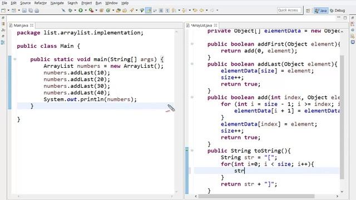356x200 pixels.
Task: Restore left sidebar views icon
Action: coord(3,18)
